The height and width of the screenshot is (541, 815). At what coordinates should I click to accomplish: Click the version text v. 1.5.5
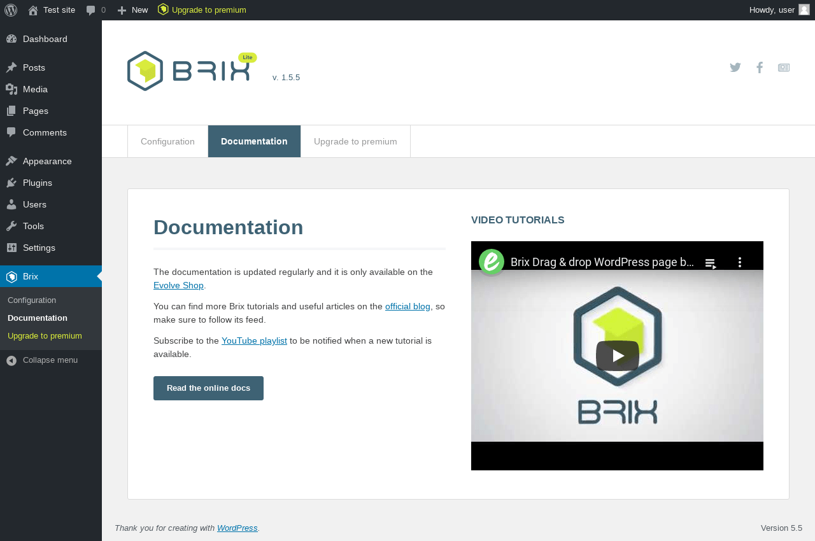(286, 78)
